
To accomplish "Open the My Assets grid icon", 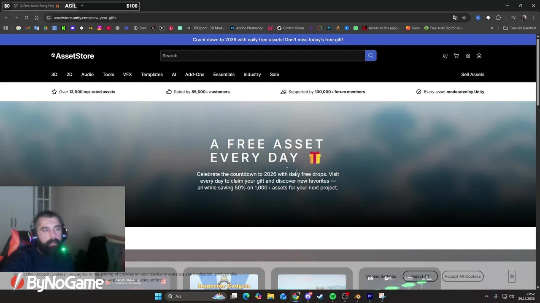I will pyautogui.click(x=467, y=56).
